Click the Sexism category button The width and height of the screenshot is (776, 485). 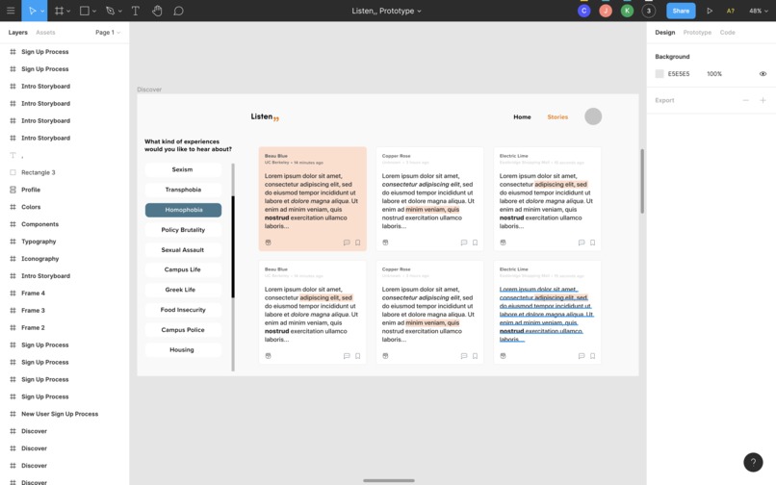(x=183, y=169)
